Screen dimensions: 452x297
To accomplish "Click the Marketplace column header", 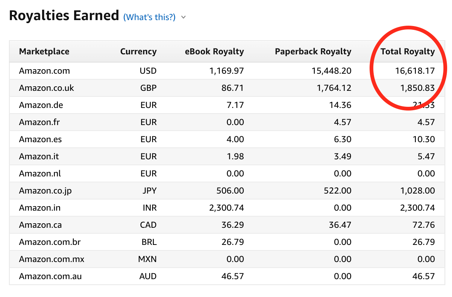I will click(x=44, y=51).
